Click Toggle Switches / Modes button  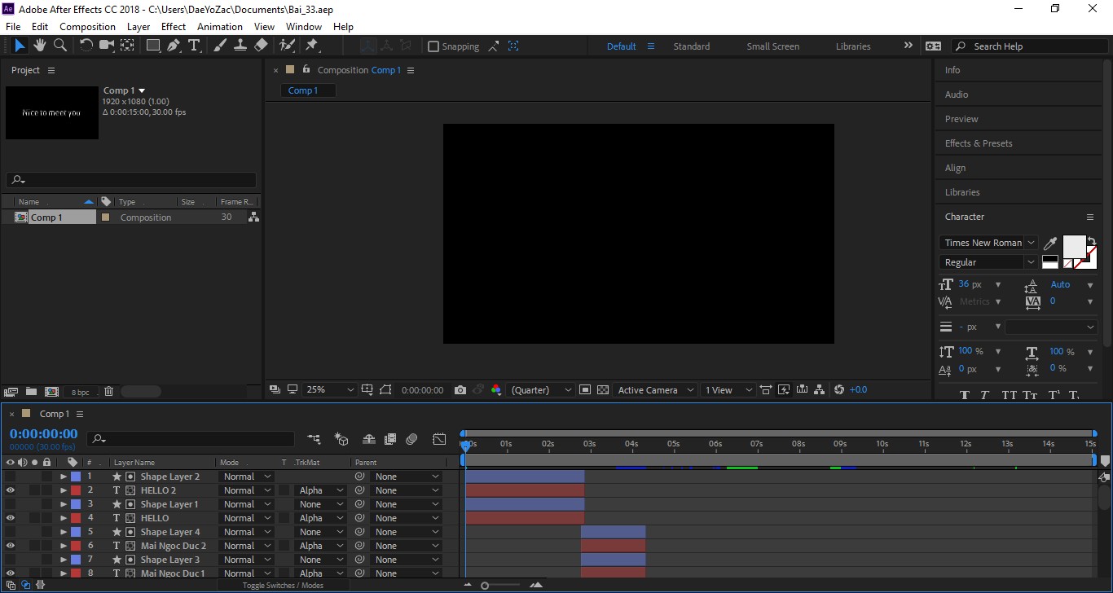pos(283,585)
